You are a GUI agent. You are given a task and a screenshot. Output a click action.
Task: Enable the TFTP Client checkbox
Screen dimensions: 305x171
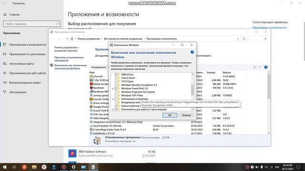(x=116, y=81)
